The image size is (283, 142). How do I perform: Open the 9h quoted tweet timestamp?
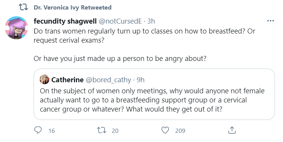(141, 80)
